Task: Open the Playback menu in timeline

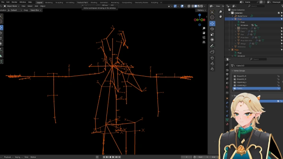Action: tap(8, 157)
